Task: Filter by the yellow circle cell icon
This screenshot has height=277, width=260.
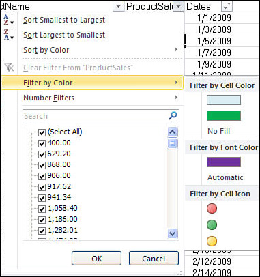Action: click(212, 241)
